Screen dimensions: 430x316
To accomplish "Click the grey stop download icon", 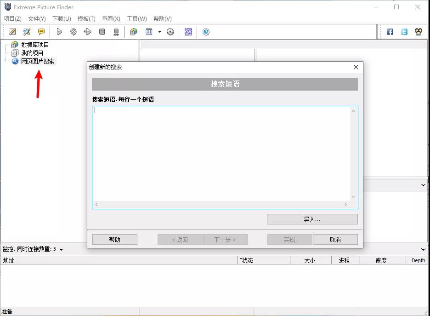I will click(102, 32).
